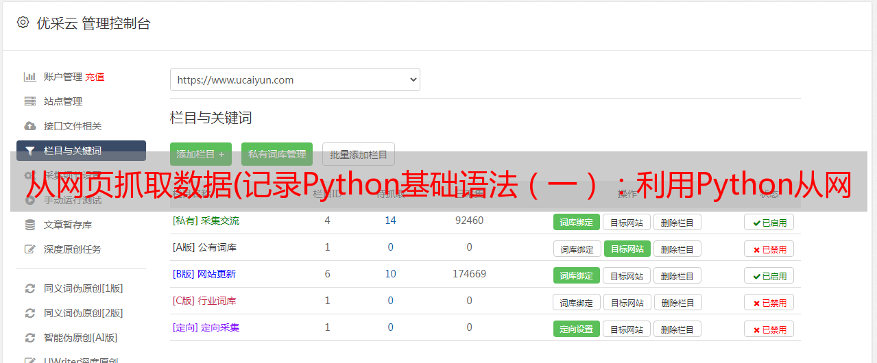
Task: Click refresh icon for 同义词伪原创[2版]
Action: point(29,313)
